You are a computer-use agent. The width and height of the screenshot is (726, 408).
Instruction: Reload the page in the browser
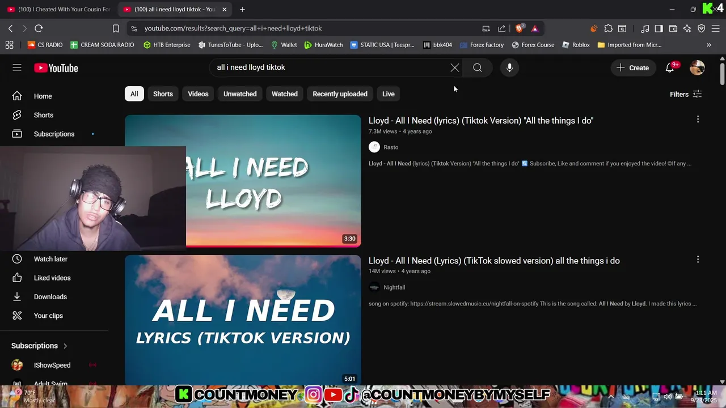pyautogui.click(x=39, y=28)
